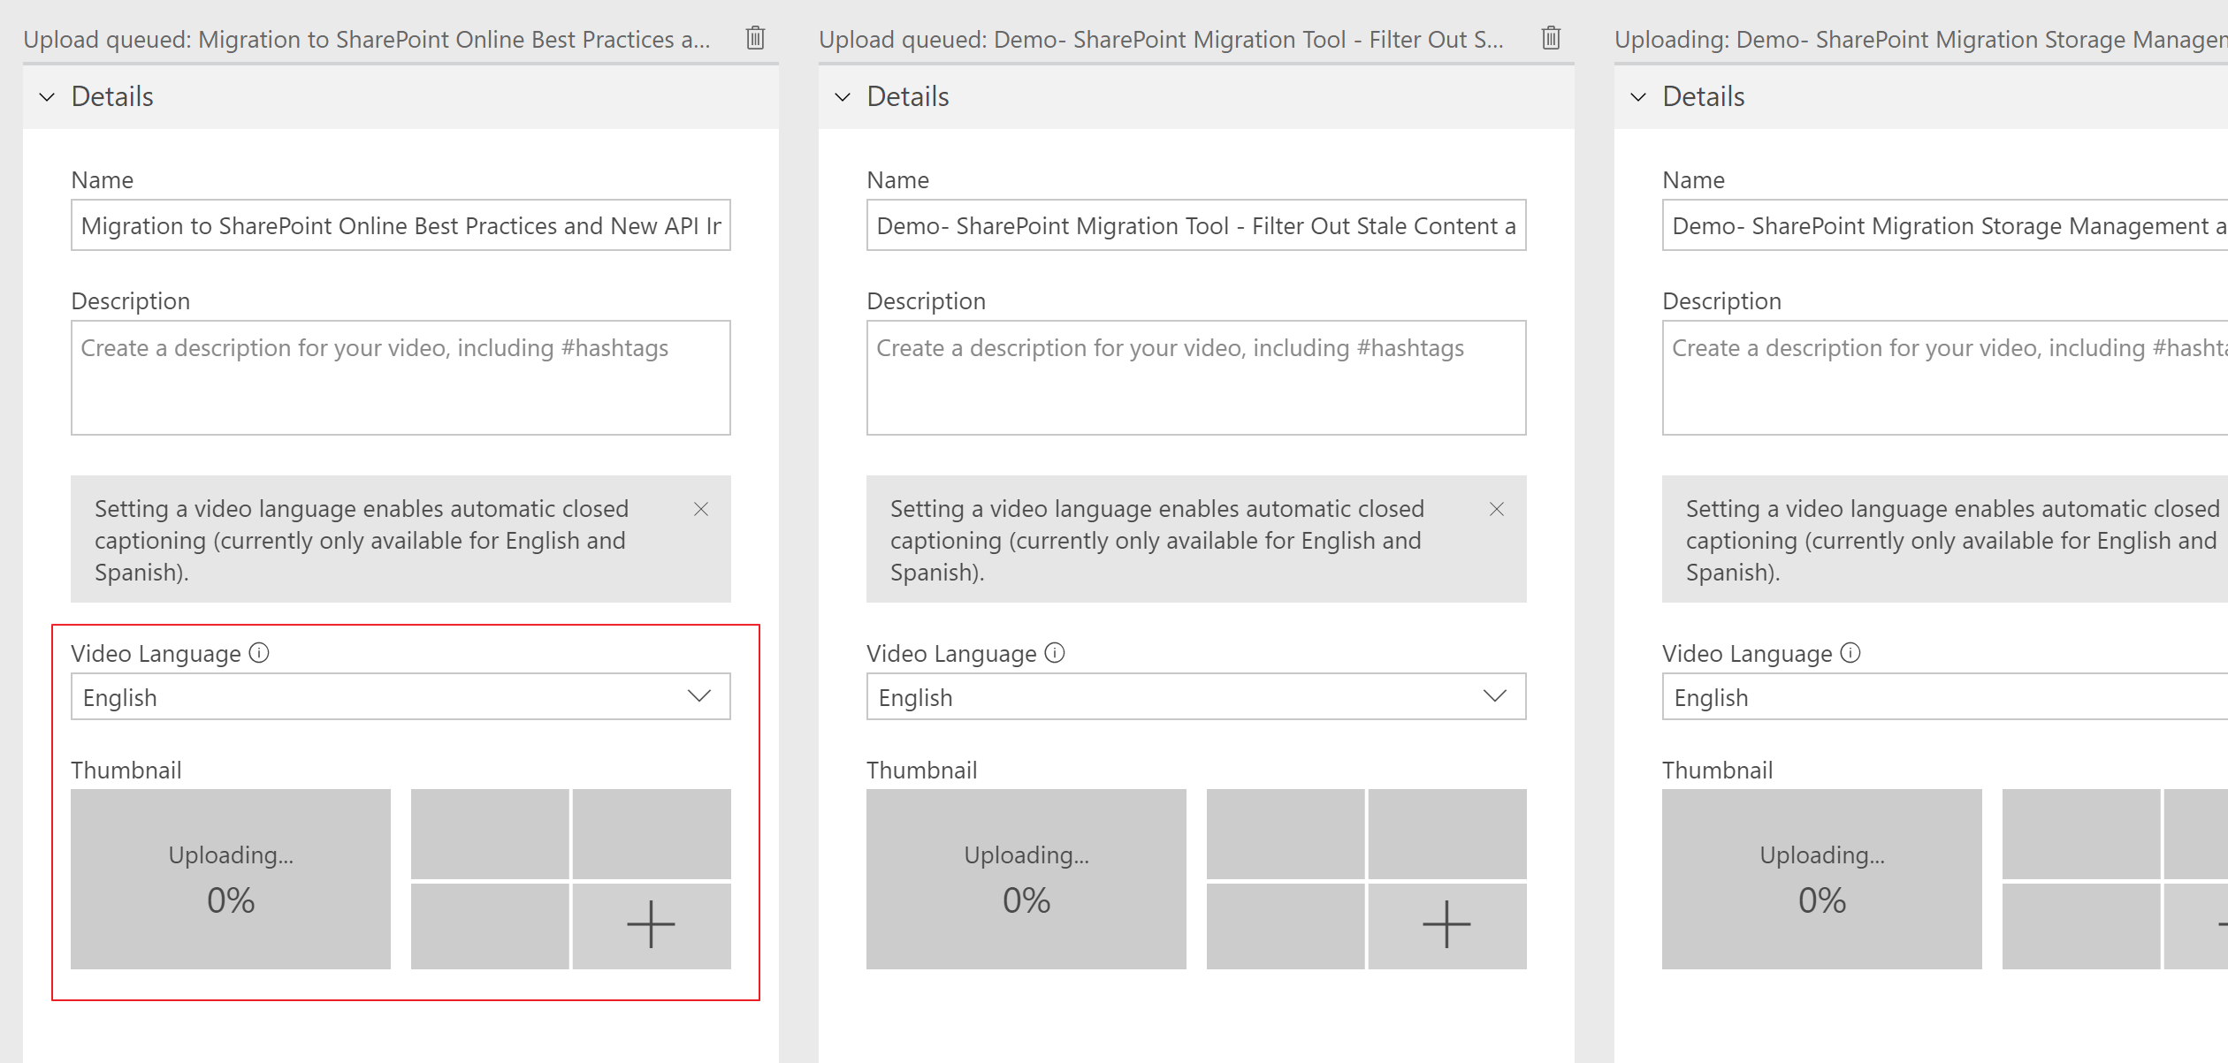
Task: Edit name field of Filter Out Stale Content video
Action: (x=1196, y=225)
